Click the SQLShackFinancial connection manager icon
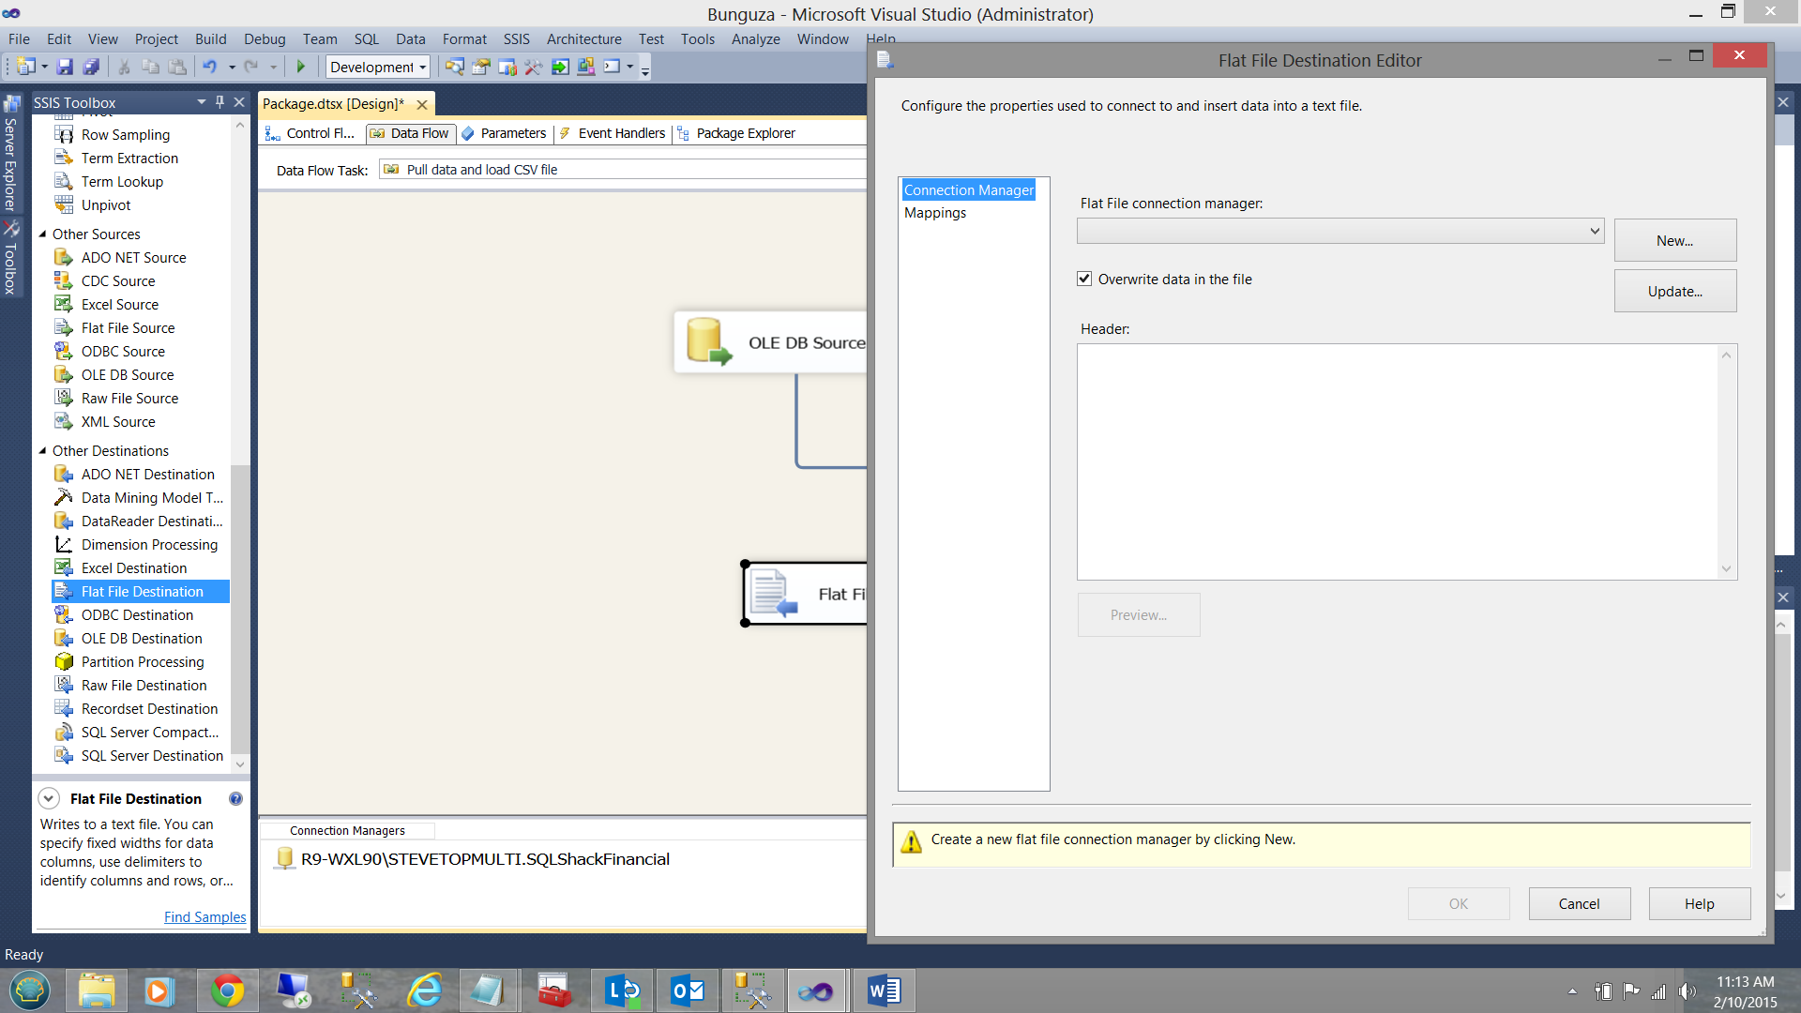The width and height of the screenshot is (1801, 1013). pos(285,859)
